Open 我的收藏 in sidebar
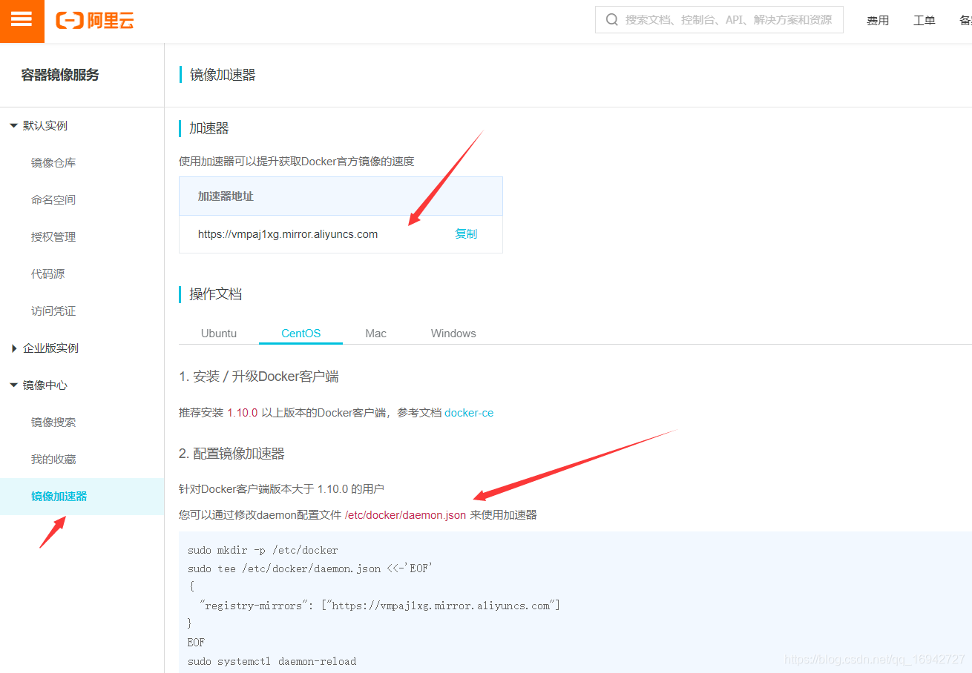Viewport: 972px width, 673px height. [x=53, y=460]
